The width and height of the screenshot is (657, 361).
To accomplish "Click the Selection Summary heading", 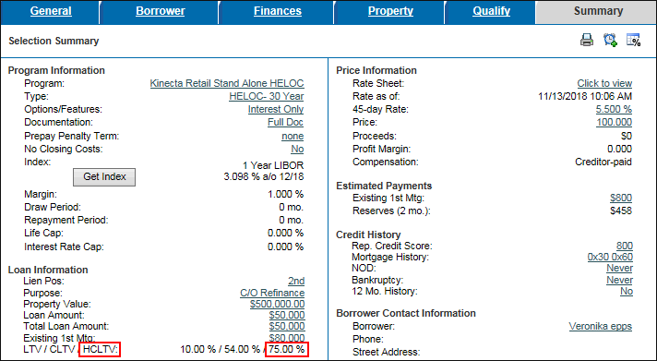I will [54, 42].
